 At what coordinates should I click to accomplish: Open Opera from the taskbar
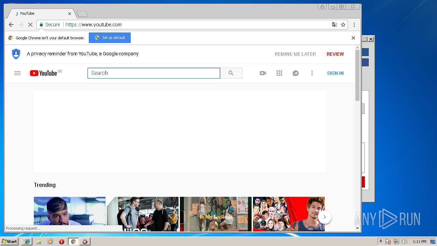pyautogui.click(x=61, y=242)
